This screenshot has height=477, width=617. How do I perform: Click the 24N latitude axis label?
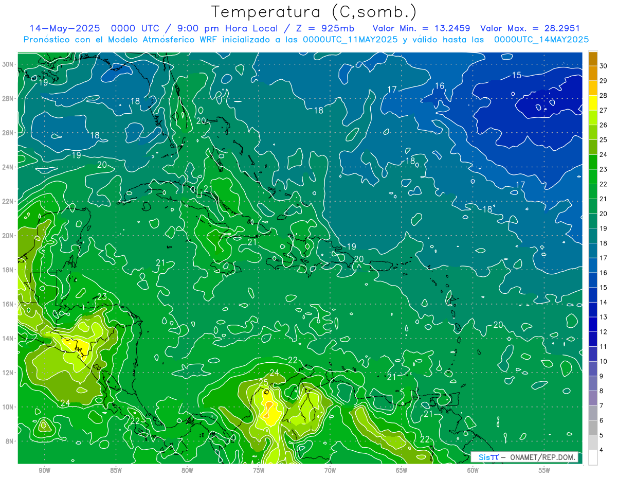[x=9, y=167]
